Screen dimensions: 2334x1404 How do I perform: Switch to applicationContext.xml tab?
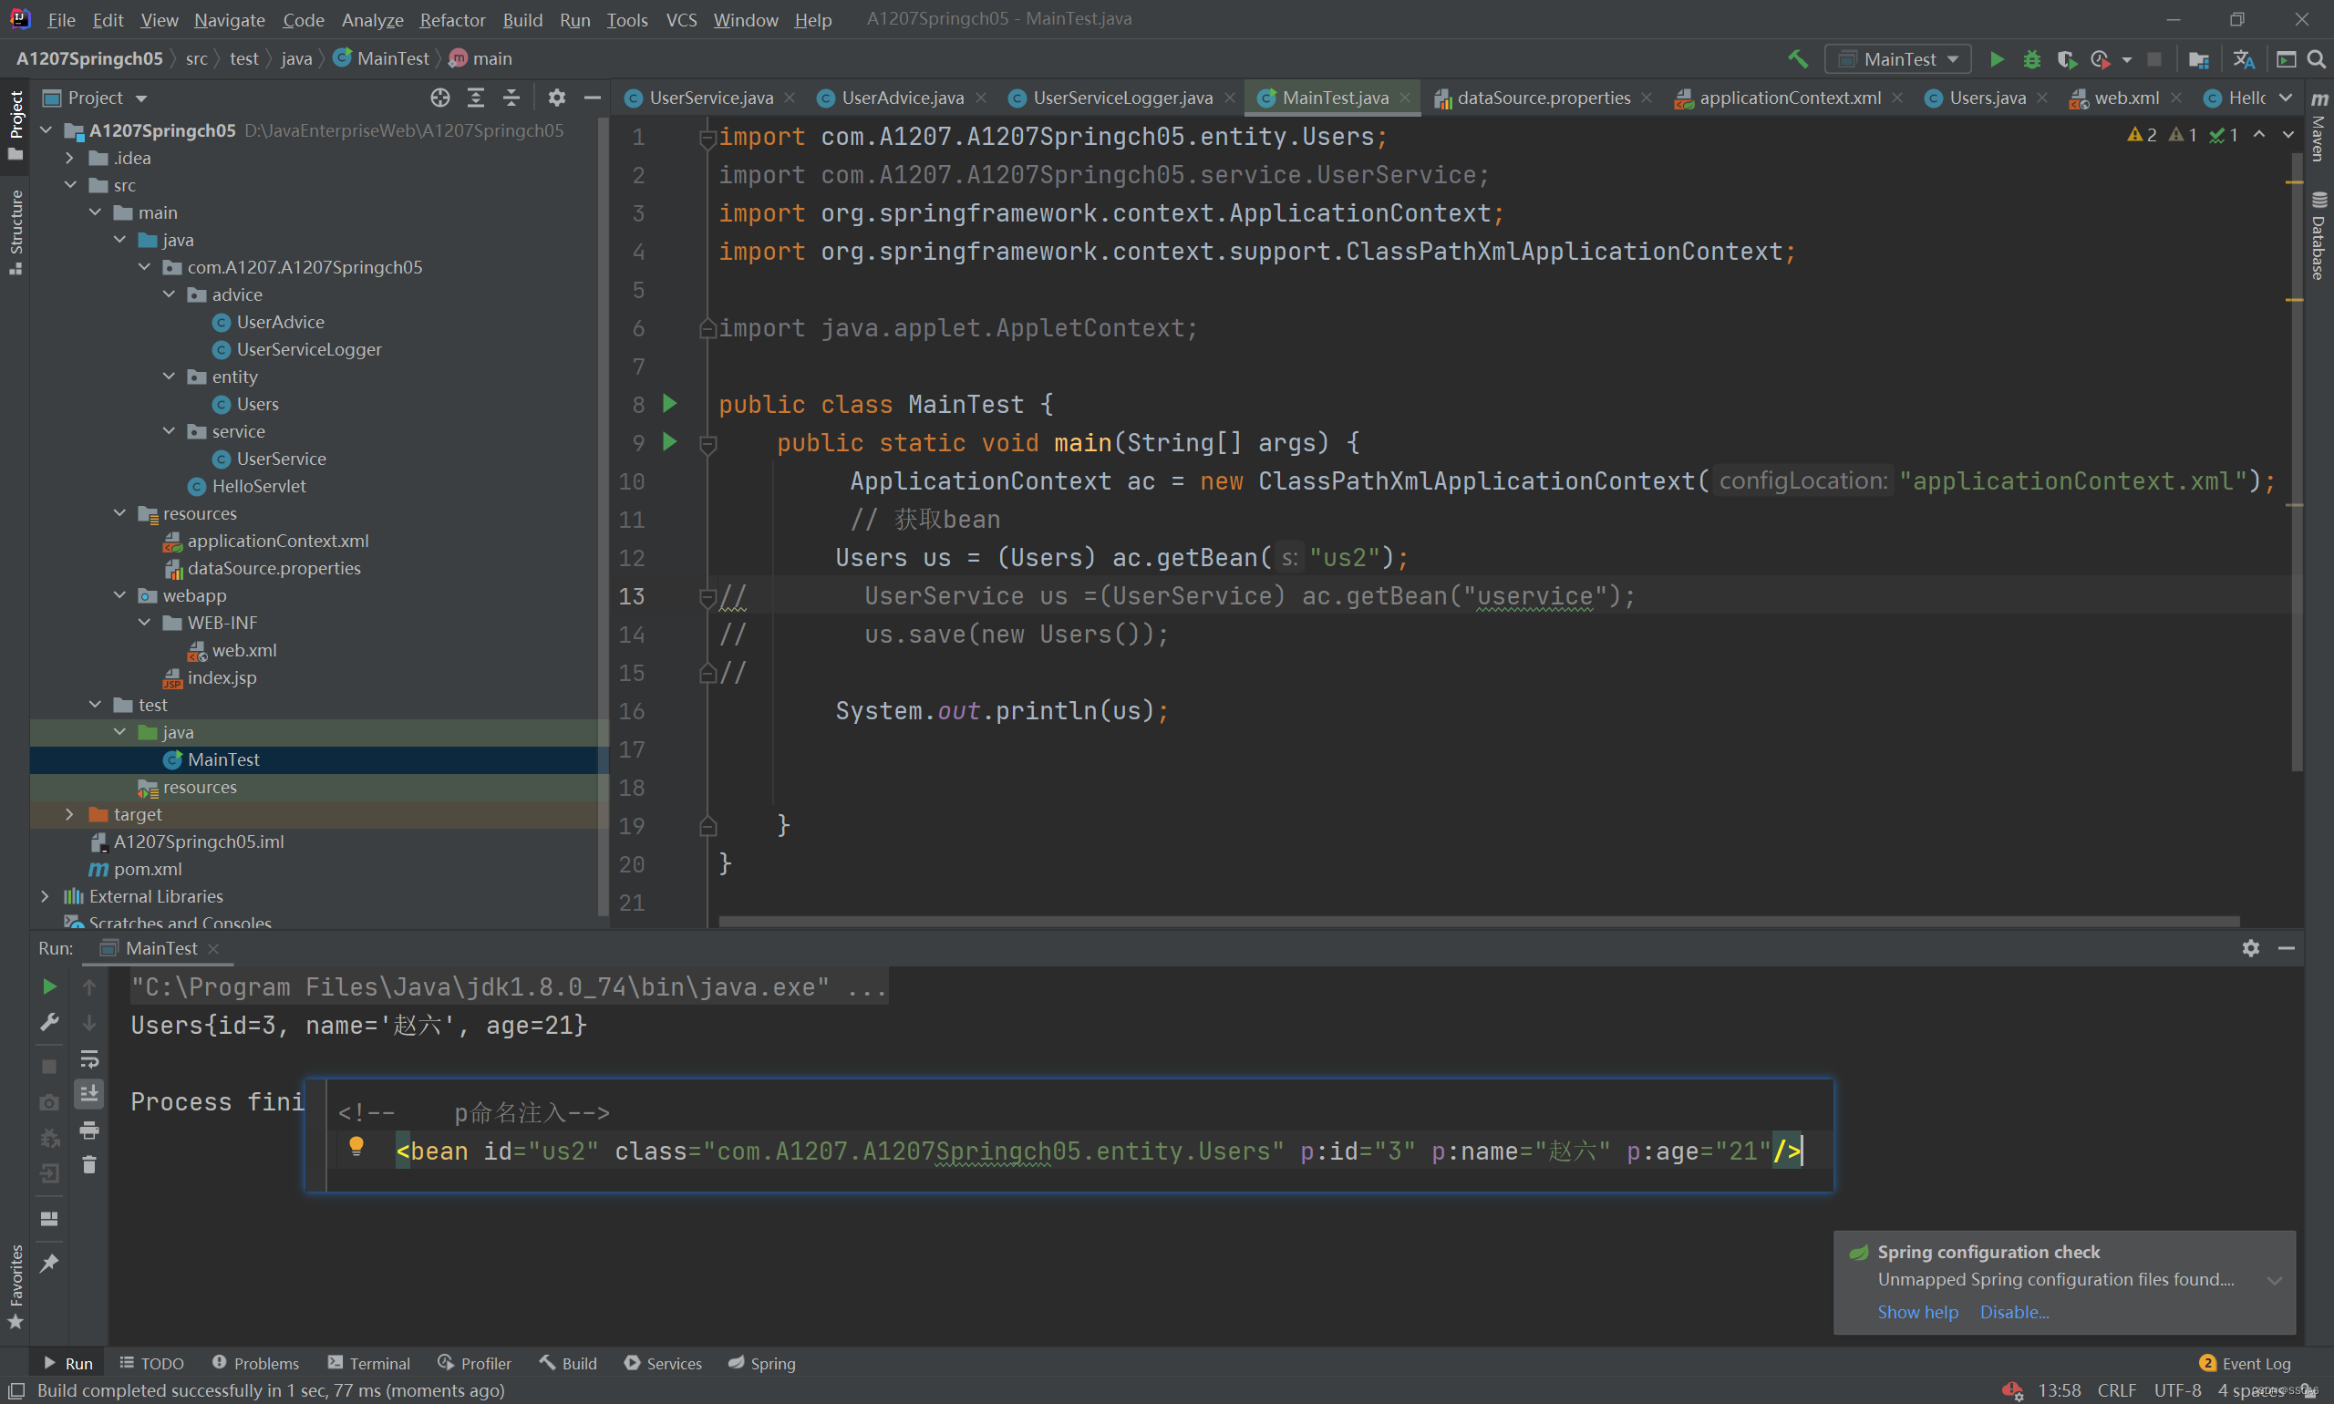click(x=1789, y=98)
